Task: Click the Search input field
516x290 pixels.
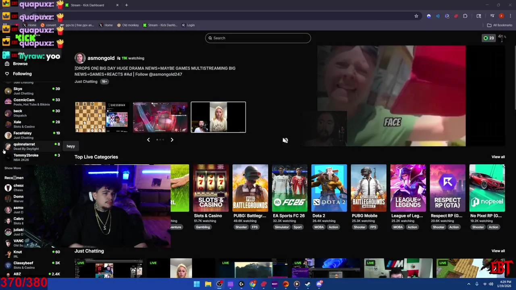Action: click(x=258, y=38)
